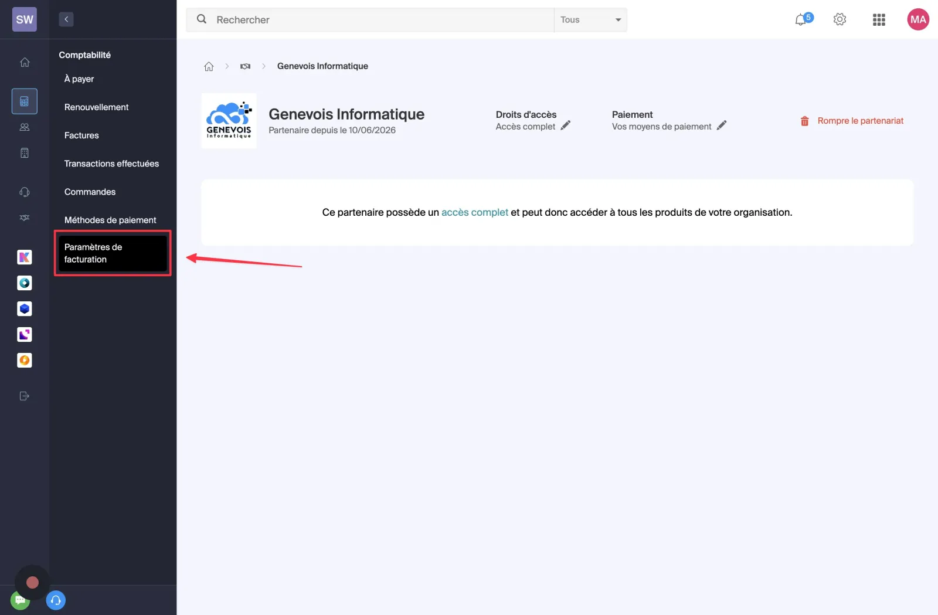Viewport: 938px width, 615px height.
Task: Click the Genevois Informatique breadcrumb text
Action: [322, 66]
